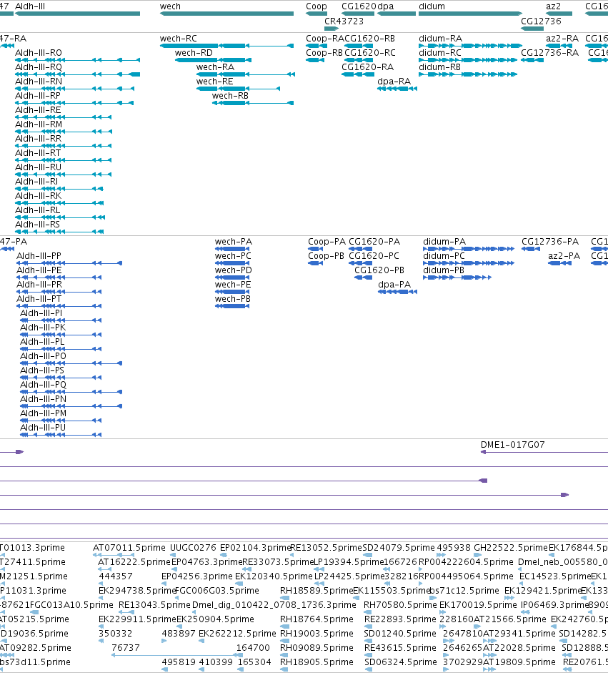Select the dpa-PA protein label
The height and width of the screenshot is (673, 608).
point(394,285)
